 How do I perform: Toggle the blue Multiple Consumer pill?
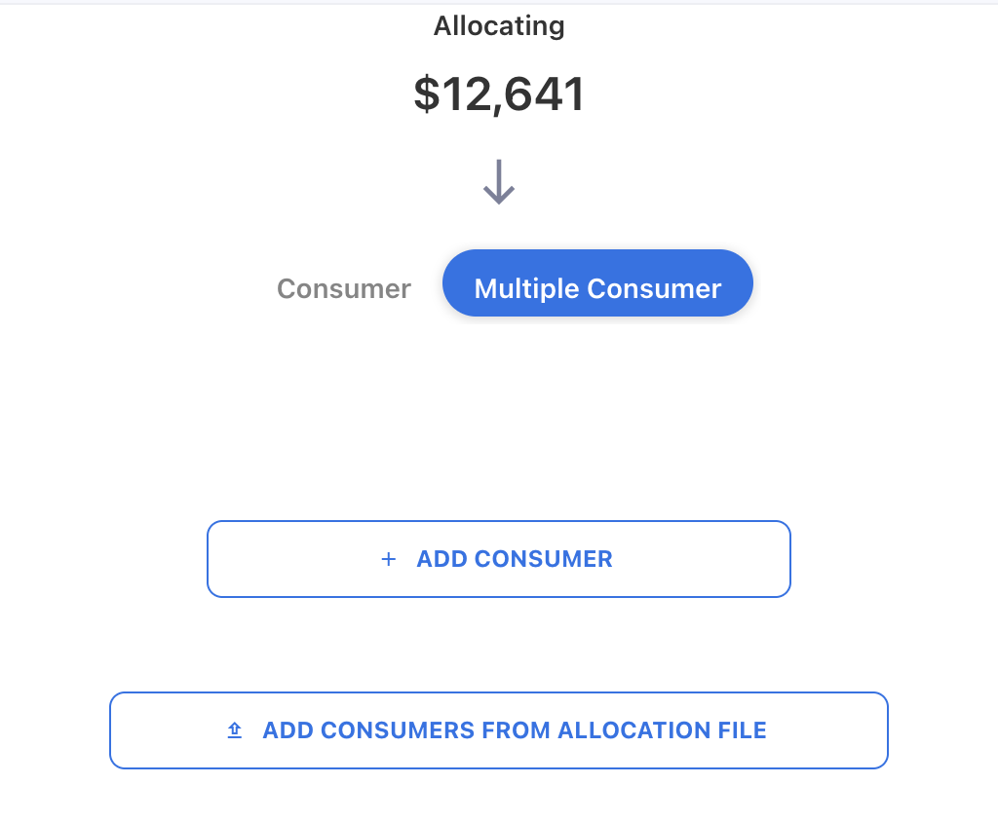(597, 283)
